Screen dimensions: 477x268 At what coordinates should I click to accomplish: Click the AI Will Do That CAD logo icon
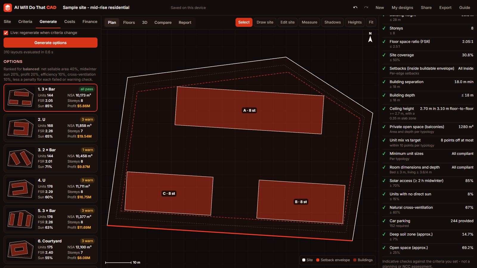(x=8, y=7)
